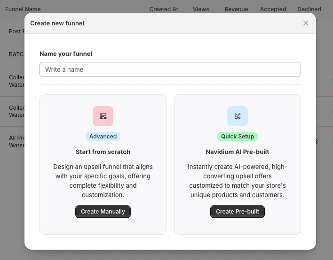Click the Declined column header
Viewport: 333px width, 260px height.
click(309, 9)
